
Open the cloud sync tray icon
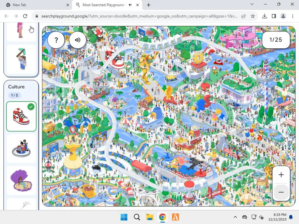pos(244,217)
